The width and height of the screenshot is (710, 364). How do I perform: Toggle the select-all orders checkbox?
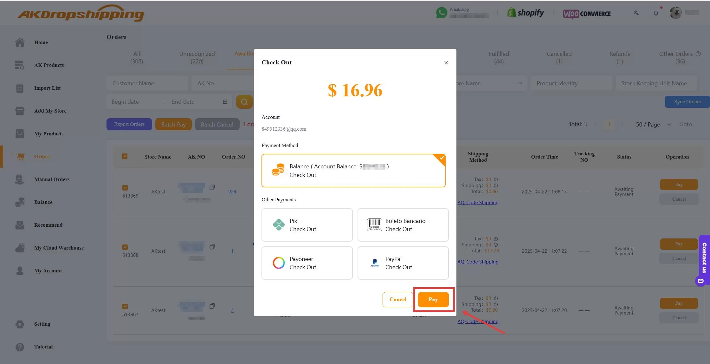click(125, 156)
